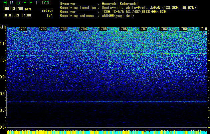Click the 1706 time marker
Screen dimensions: 210x134
tap(123, 29)
